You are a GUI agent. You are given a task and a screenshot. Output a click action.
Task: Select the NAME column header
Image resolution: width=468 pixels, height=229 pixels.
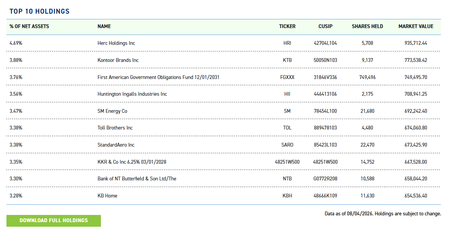point(104,27)
